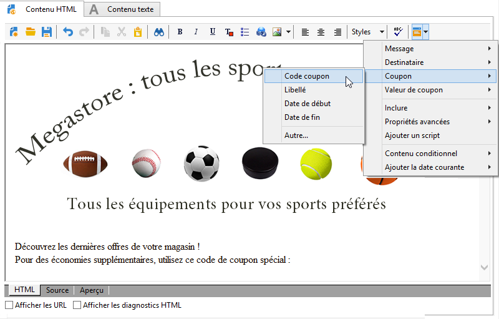The image size is (499, 319).
Task: Click the editor scrollbar down arrow
Action: [485, 267]
